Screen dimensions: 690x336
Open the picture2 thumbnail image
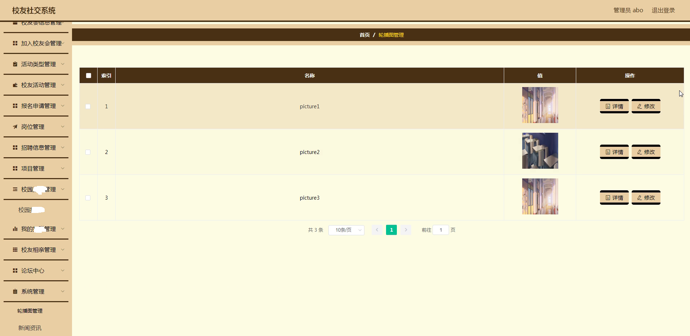tap(540, 151)
